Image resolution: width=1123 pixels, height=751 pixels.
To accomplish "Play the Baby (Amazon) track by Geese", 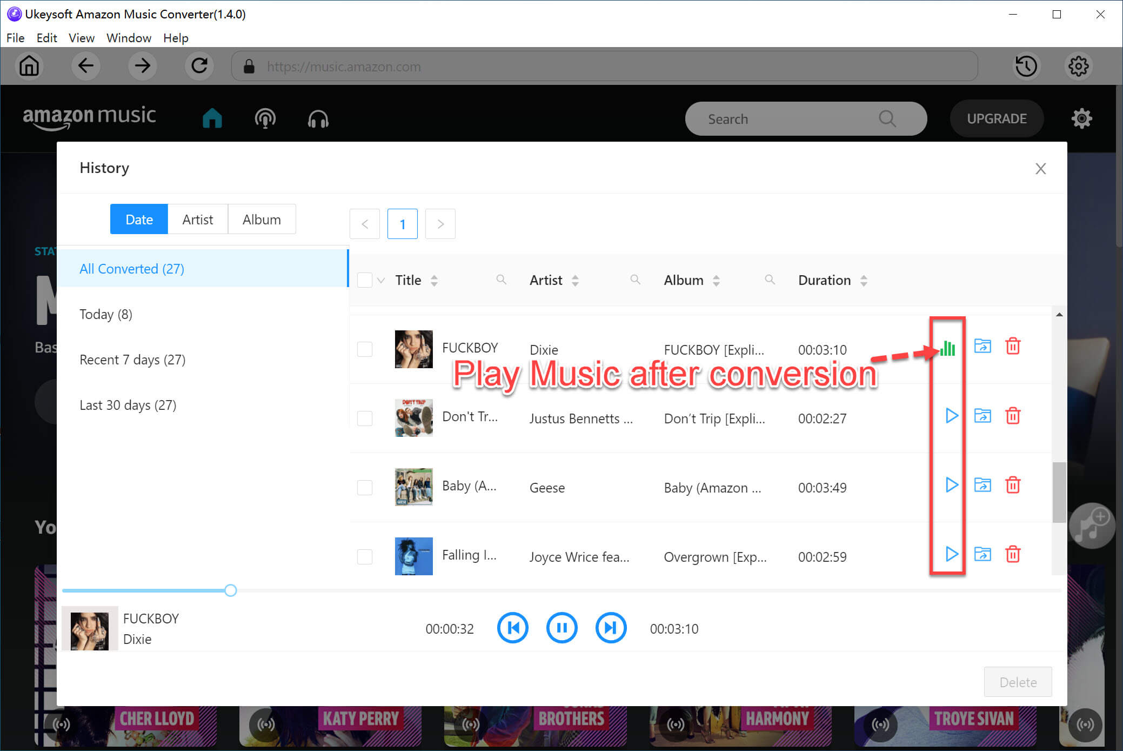I will 952,485.
